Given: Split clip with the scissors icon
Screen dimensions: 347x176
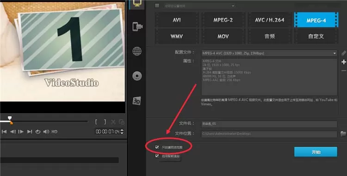Looking at the screenshot, I should (113, 122).
